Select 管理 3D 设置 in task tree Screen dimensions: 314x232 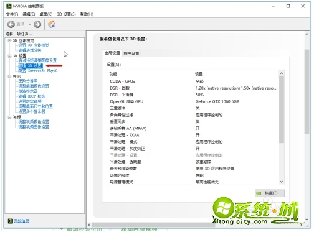(x=31, y=66)
